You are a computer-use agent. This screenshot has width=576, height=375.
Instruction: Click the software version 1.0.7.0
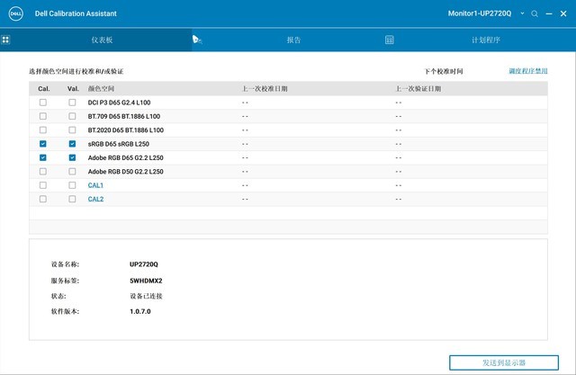[x=140, y=311]
